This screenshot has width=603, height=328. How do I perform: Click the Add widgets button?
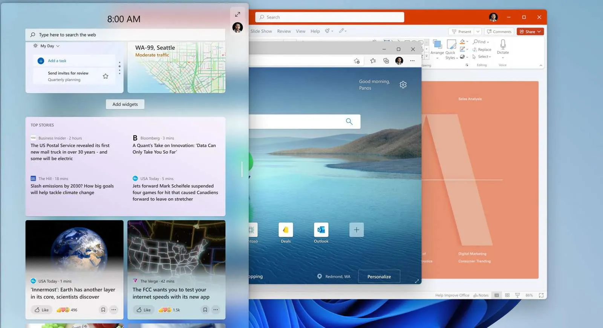[125, 104]
